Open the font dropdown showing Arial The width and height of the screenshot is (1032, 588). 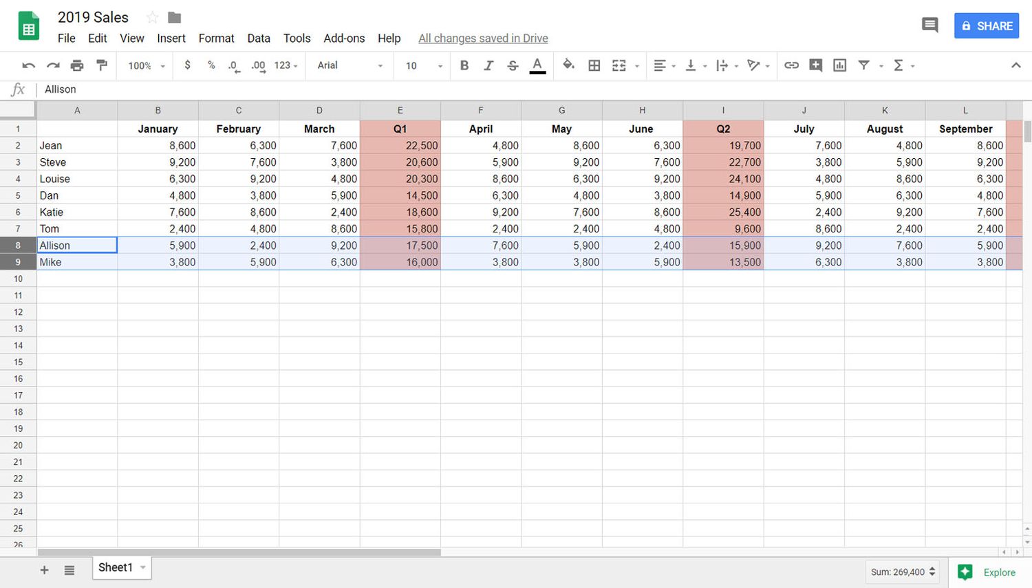[x=347, y=65]
